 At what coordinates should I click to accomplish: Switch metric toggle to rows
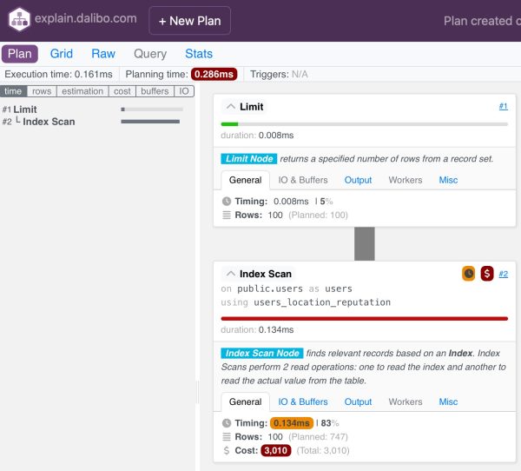tap(42, 91)
